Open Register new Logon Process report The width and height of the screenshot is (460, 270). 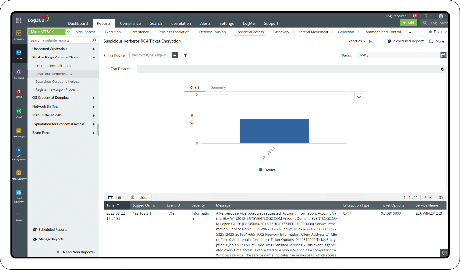[x=57, y=89]
